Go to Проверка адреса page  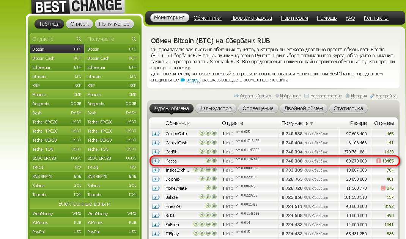pyautogui.click(x=251, y=18)
